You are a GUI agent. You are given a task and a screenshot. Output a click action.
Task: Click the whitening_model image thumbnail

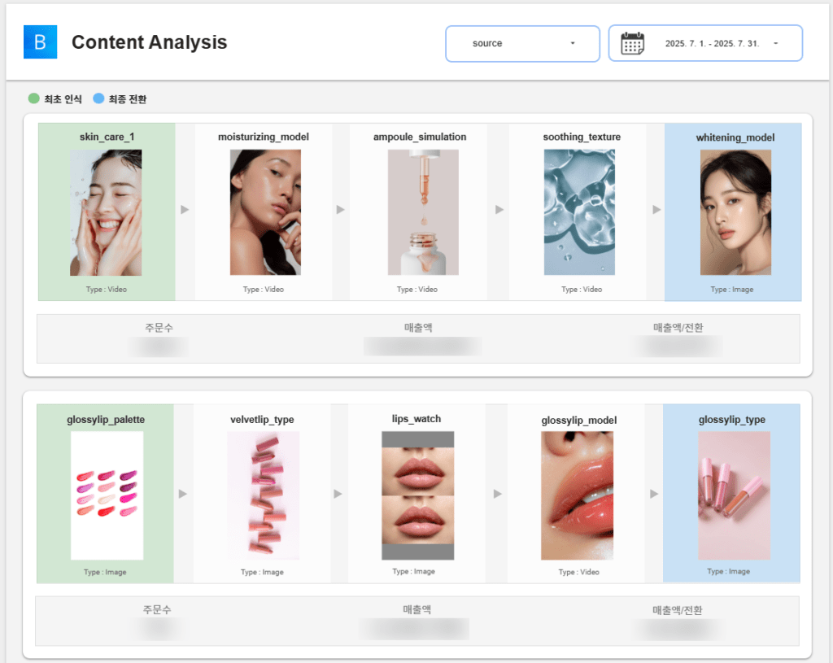735,212
